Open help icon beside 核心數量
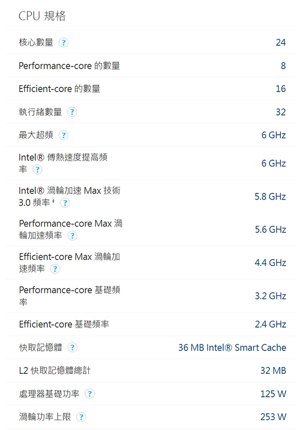 pyautogui.click(x=63, y=43)
